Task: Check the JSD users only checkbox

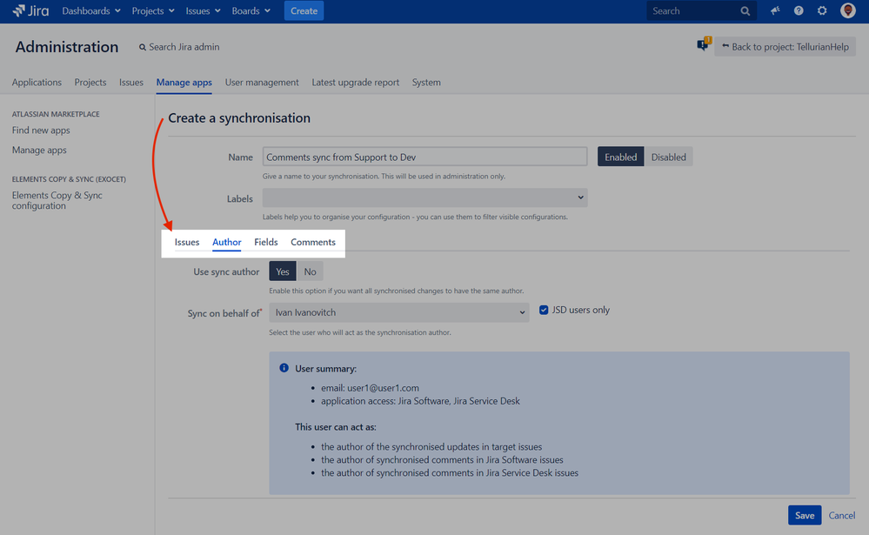Action: pyautogui.click(x=544, y=310)
